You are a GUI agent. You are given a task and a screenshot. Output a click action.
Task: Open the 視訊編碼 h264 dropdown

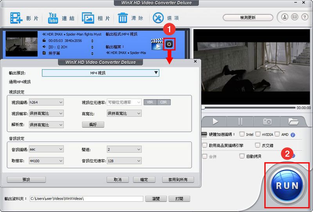point(46,102)
